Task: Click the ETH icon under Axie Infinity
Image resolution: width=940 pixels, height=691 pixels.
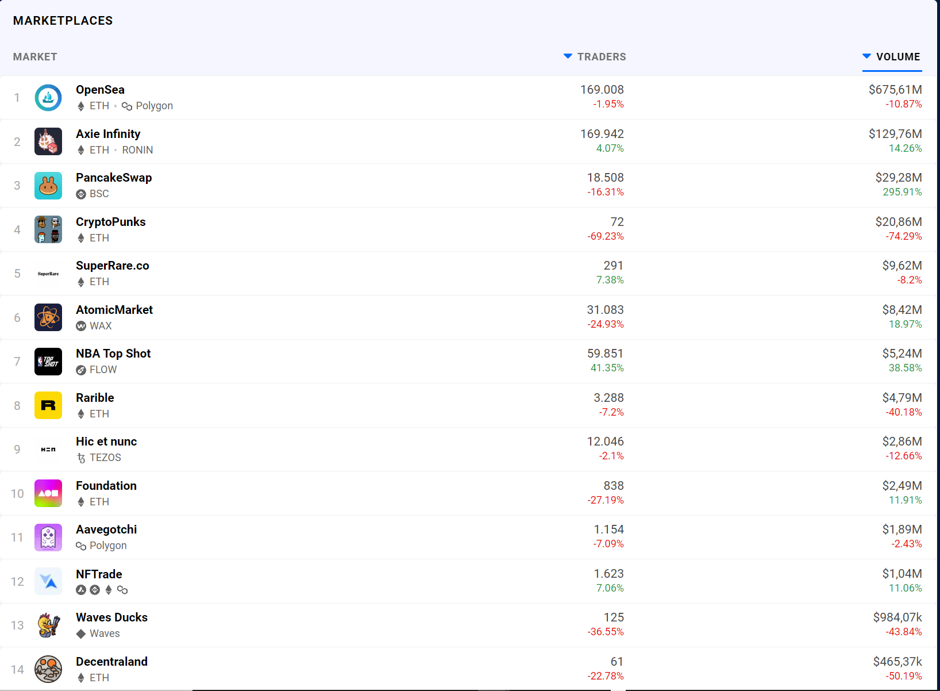Action: pyautogui.click(x=81, y=150)
